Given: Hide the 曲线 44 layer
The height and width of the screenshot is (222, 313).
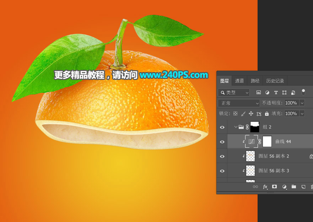Looking at the screenshot, I should pos(222,142).
